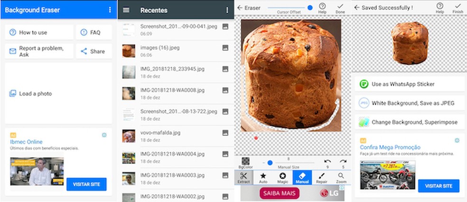Open the ad info icon on the Mega Promoção ad

(457, 140)
